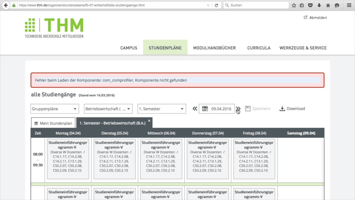The image size is (355, 200).
Task: Click the greyed Speichern button
Action: click(x=258, y=109)
